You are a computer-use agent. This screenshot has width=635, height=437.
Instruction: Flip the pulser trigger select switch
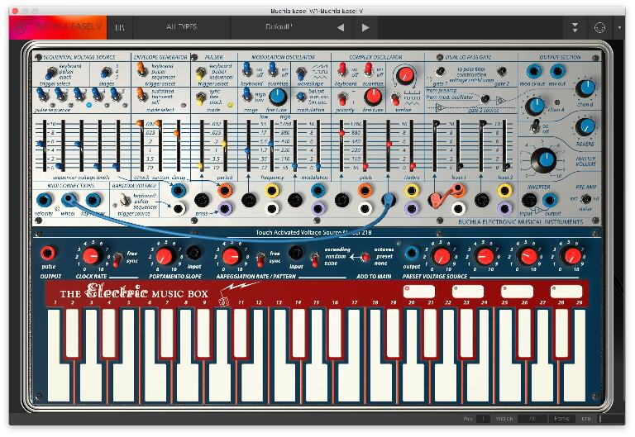point(200,73)
